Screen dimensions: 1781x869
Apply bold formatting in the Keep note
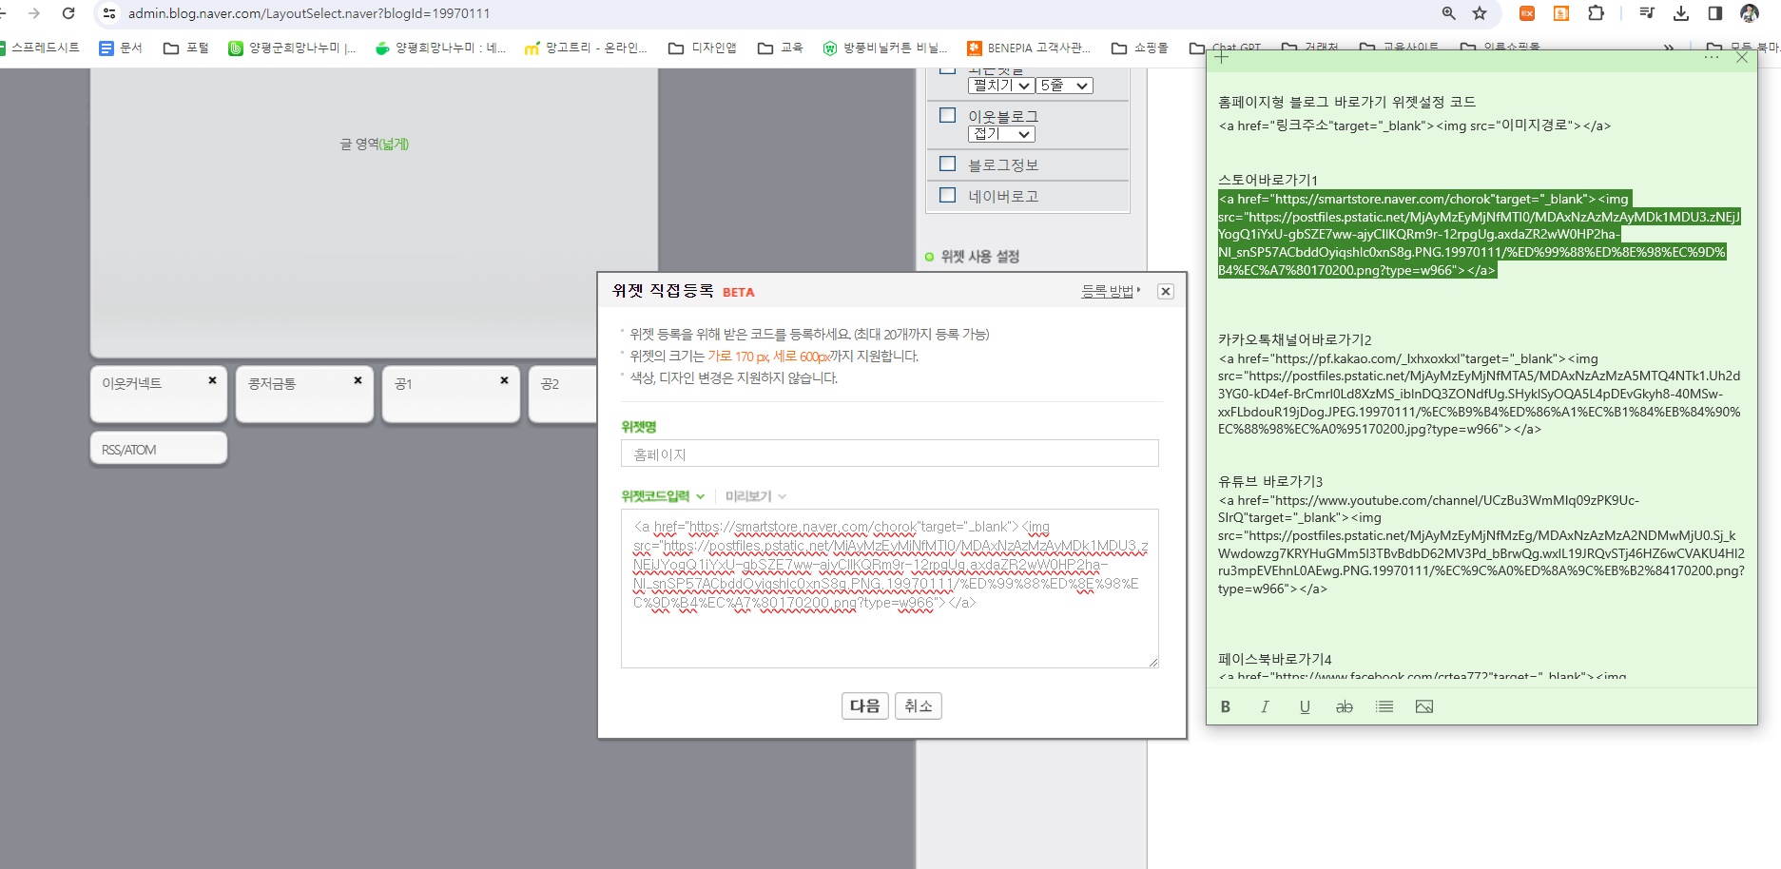(x=1226, y=706)
